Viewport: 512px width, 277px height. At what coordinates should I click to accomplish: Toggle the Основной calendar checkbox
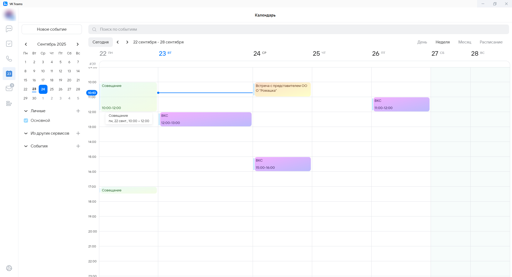pyautogui.click(x=26, y=121)
